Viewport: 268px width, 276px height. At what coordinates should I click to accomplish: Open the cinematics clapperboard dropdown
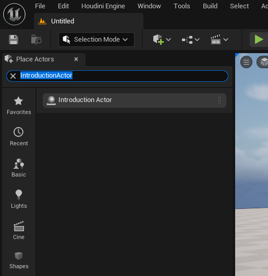[220, 40]
